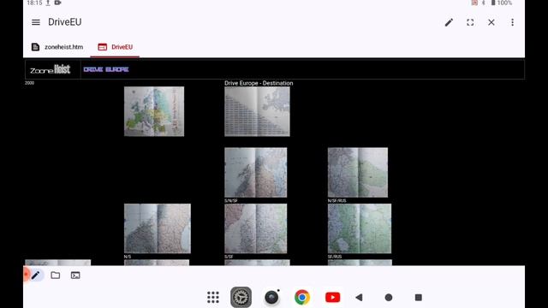Viewport: 548px width, 308px height.
Task: Open the terminal console icon
Action: pyautogui.click(x=75, y=275)
